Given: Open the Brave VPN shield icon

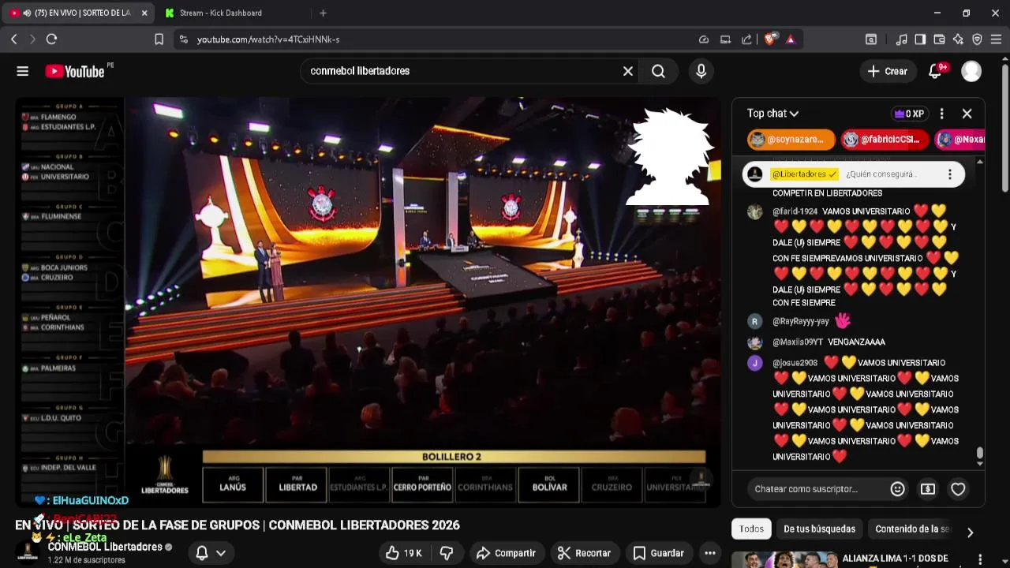Looking at the screenshot, I should coord(977,39).
